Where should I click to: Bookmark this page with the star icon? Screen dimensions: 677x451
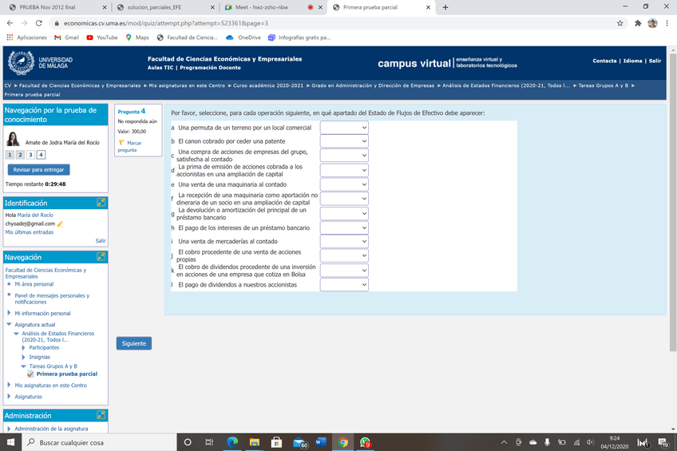click(620, 23)
